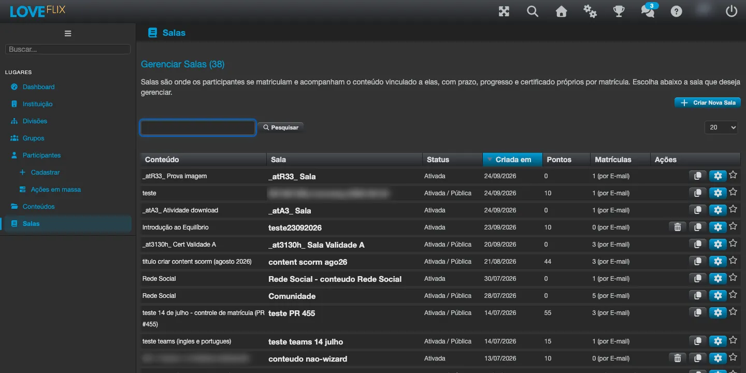Screen dimensions: 746x373
Task: Open the rows-per-page dropdown showing 20
Action: (721, 127)
